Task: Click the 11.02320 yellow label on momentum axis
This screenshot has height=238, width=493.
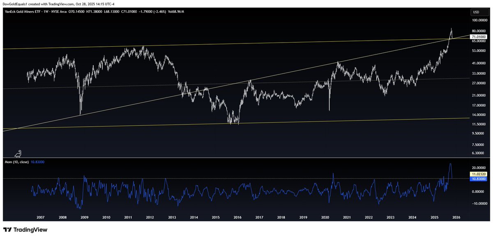Action: (479, 174)
